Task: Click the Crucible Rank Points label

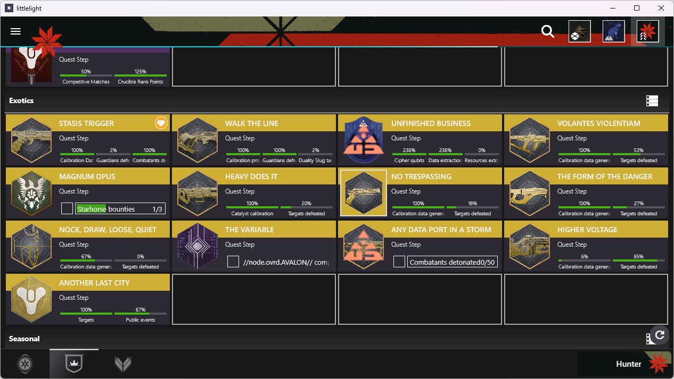Action: coord(141,82)
